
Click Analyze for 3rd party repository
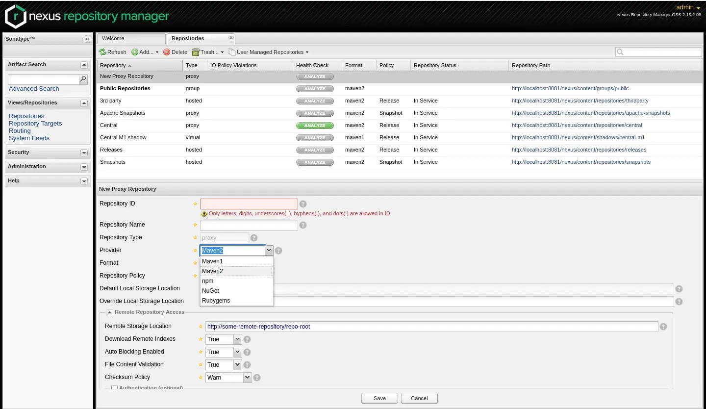coord(315,101)
